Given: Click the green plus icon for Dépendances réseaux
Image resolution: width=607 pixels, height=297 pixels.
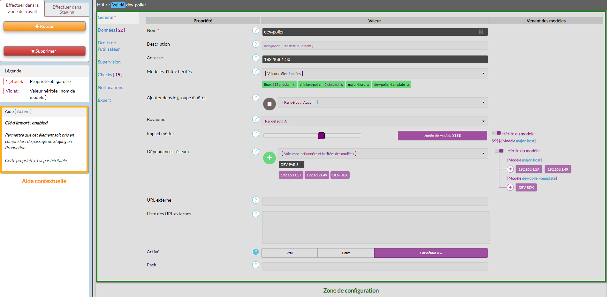Looking at the screenshot, I should tap(269, 158).
